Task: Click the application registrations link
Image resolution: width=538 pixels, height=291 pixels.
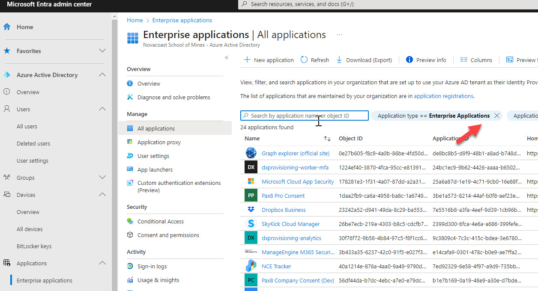Action: [x=443, y=96]
